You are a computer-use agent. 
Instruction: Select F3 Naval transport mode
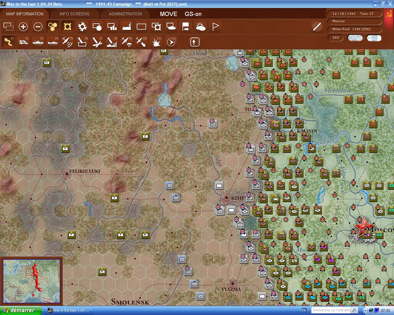click(x=38, y=42)
